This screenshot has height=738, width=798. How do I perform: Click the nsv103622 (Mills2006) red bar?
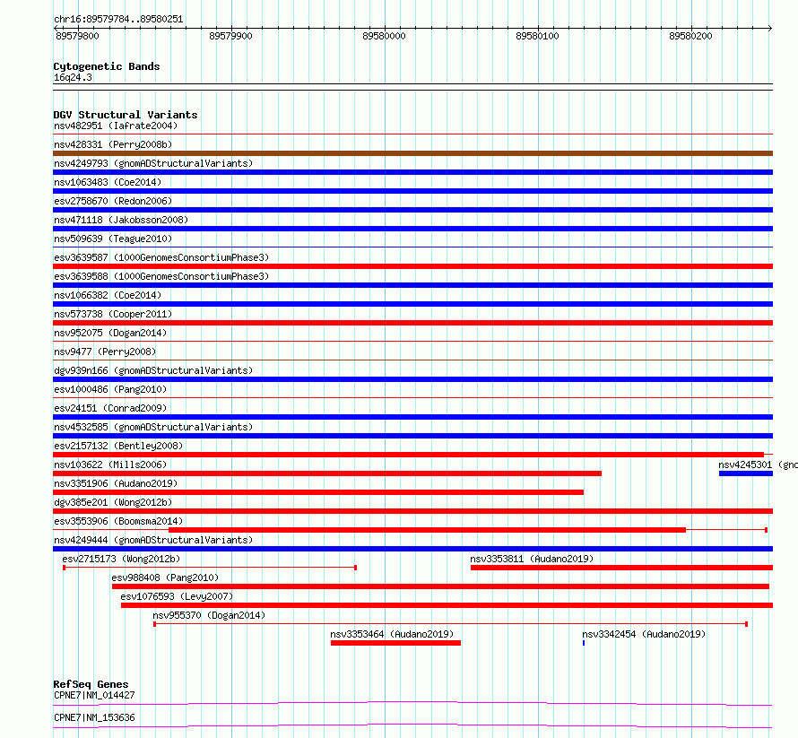[x=327, y=473]
